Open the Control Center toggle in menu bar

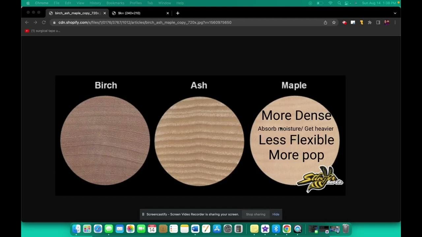[347, 3]
